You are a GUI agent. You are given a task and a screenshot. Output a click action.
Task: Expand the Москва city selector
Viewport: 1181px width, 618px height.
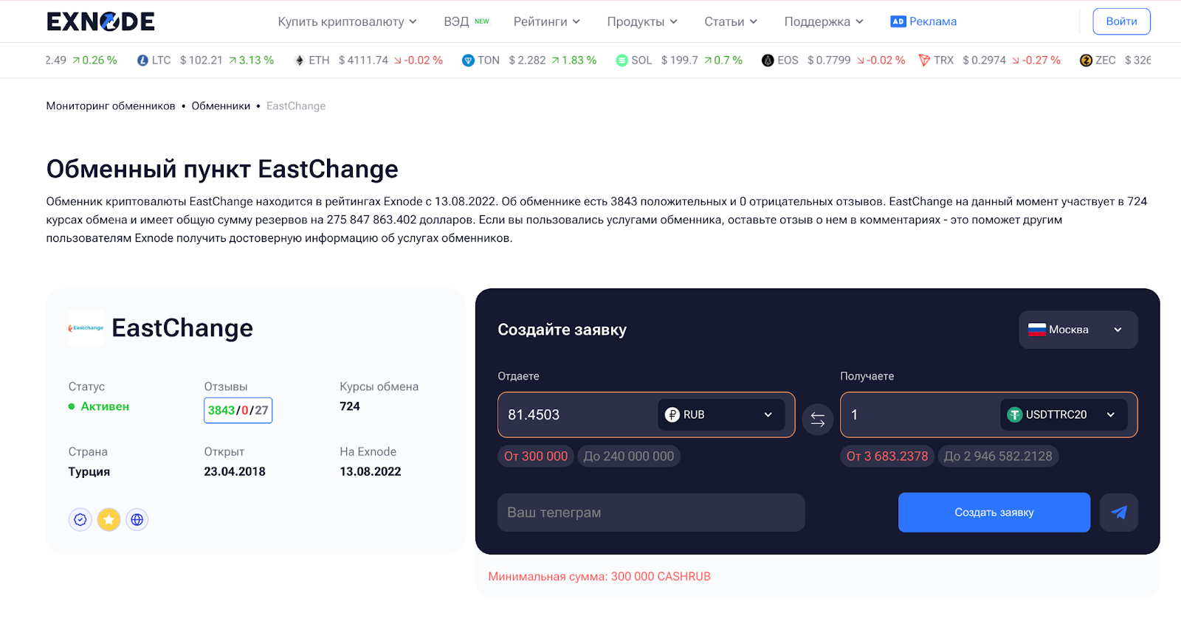[x=1078, y=330]
